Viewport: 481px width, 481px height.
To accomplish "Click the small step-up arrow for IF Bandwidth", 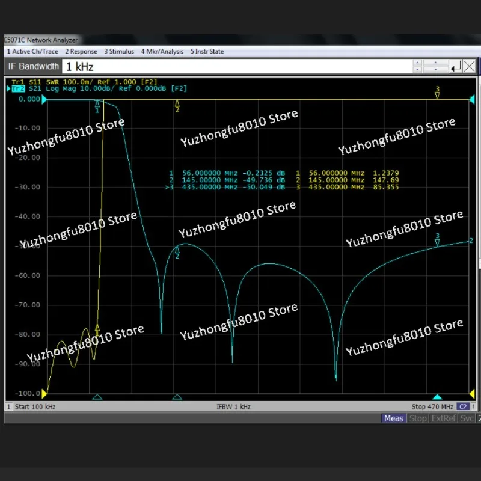I will [417, 63].
